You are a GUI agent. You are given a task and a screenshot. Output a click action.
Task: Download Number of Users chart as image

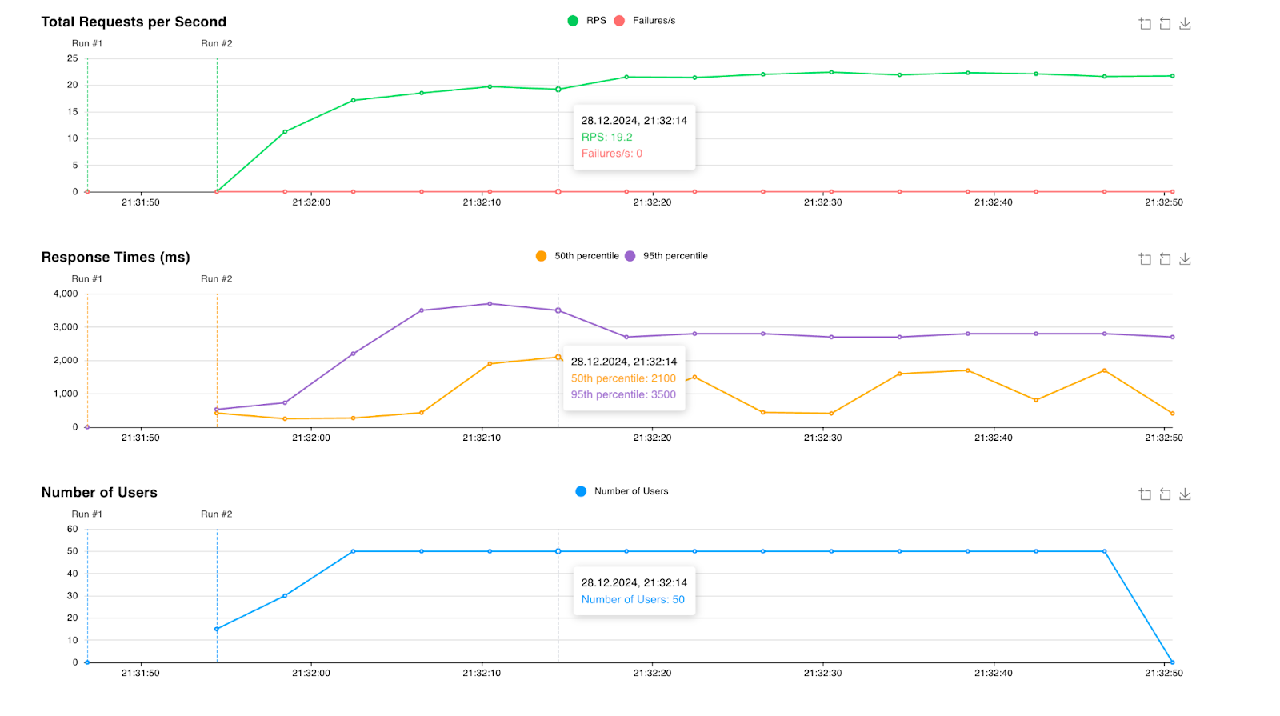1185,494
